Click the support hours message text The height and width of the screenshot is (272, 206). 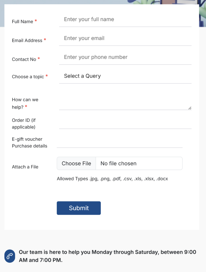coord(107,256)
